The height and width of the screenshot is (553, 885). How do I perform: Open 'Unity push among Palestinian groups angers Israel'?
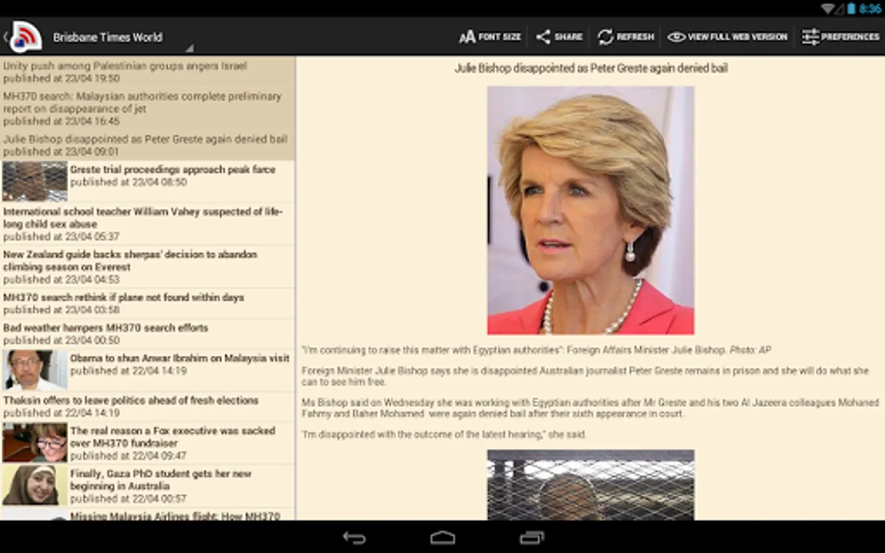(x=147, y=72)
